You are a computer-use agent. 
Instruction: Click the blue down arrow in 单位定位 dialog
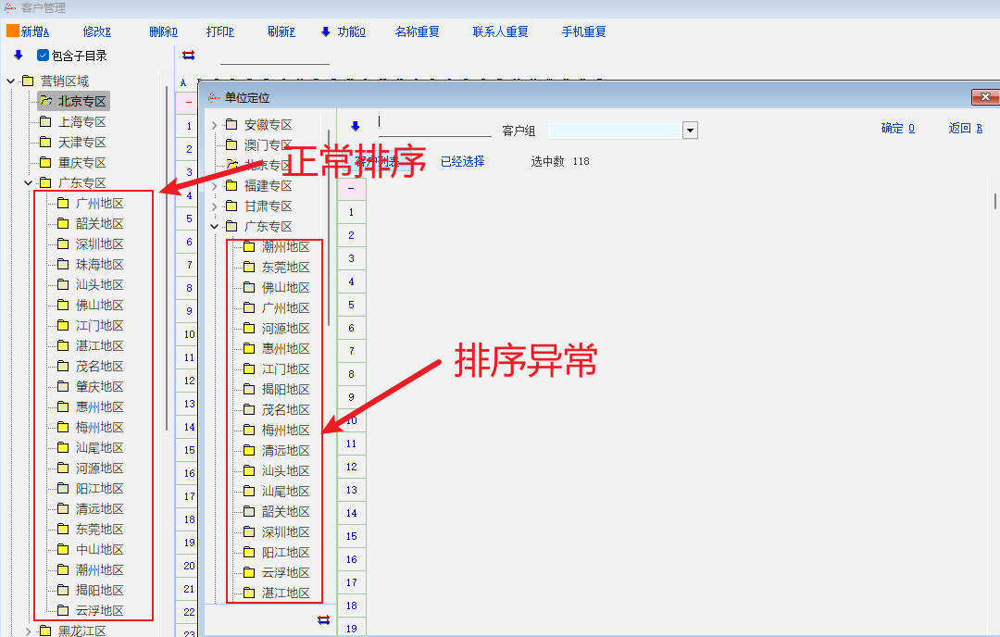355,126
